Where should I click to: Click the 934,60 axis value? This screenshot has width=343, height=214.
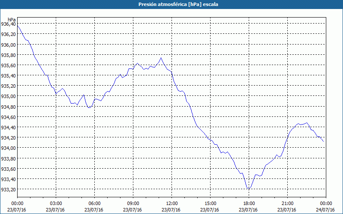click(x=8, y=117)
